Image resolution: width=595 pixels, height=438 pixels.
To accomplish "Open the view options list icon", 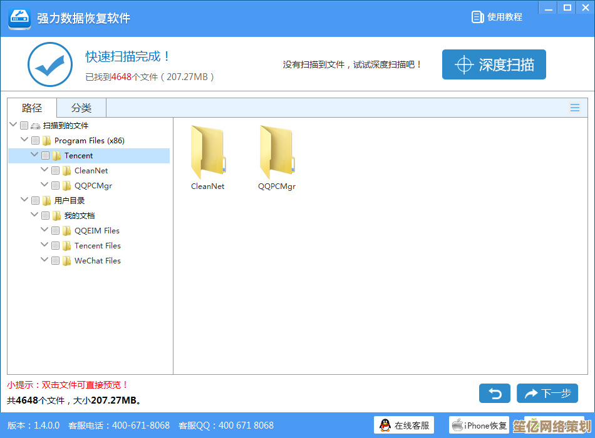I will 574,108.
